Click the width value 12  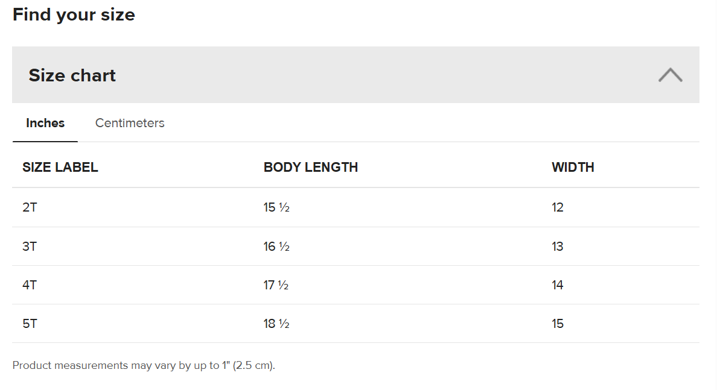558,207
